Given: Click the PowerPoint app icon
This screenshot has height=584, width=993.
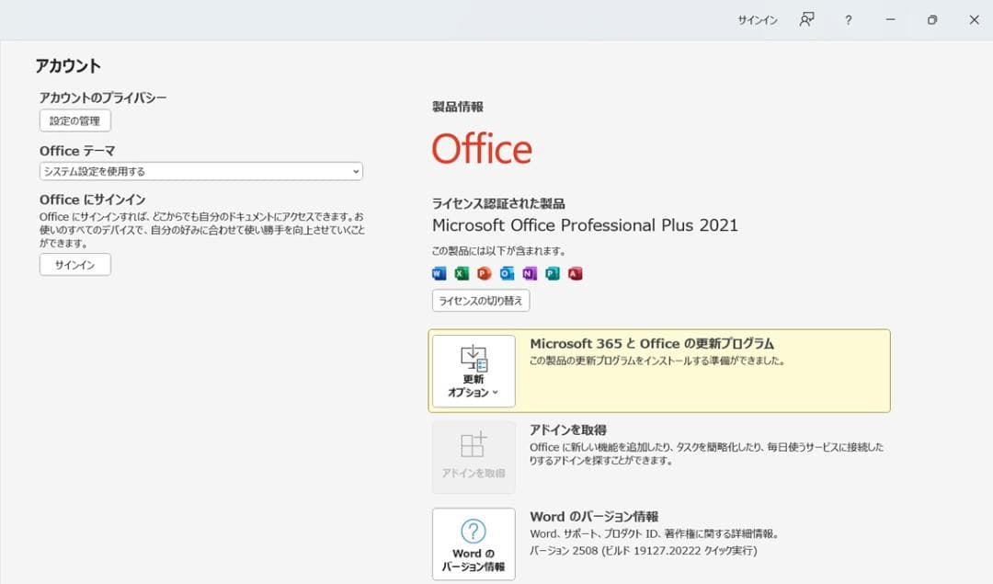Looking at the screenshot, I should coord(485,273).
